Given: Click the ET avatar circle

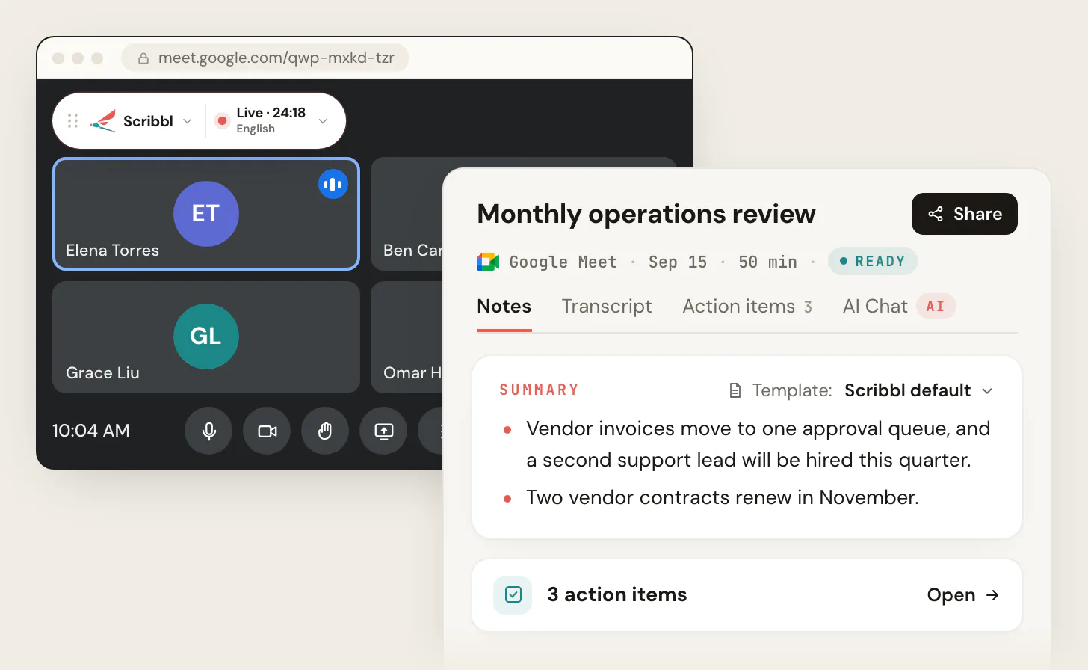Looking at the screenshot, I should [x=206, y=214].
